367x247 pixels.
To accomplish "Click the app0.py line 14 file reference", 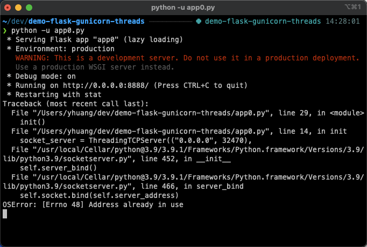I will pyautogui.click(x=179, y=132).
